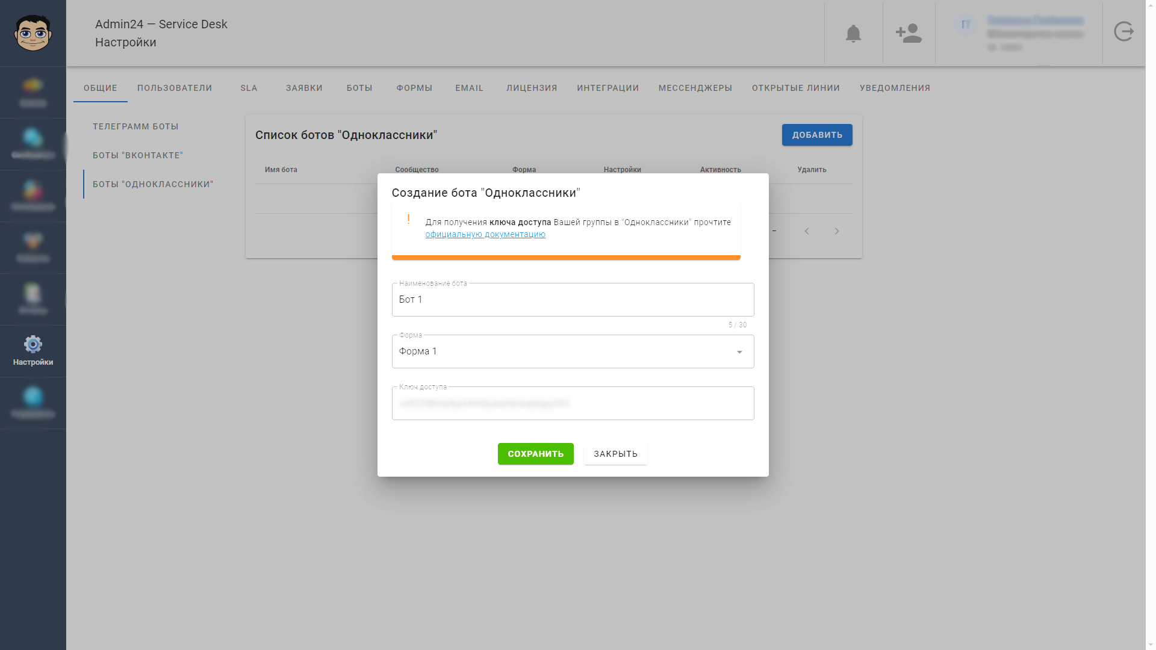The width and height of the screenshot is (1156, 650).
Task: Click the Имя бота column header
Action: click(281, 170)
